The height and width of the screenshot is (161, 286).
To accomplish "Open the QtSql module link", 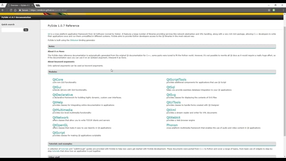I will click(171, 87).
